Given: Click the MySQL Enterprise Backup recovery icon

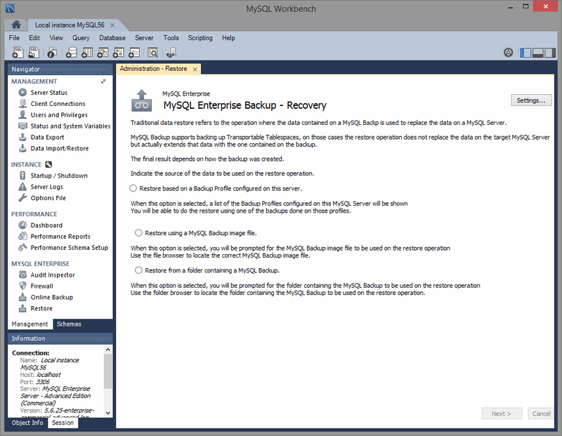Looking at the screenshot, I should (142, 100).
